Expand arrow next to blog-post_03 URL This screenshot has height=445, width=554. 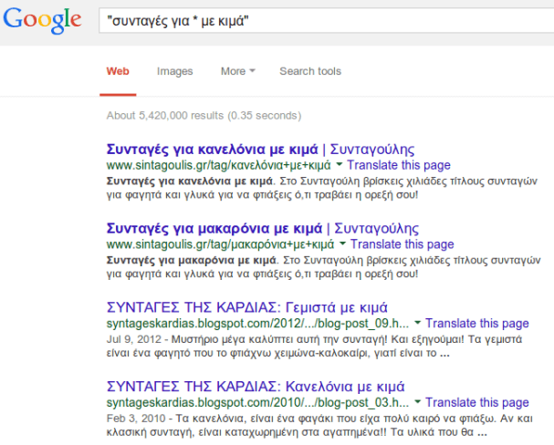pyautogui.click(x=418, y=401)
